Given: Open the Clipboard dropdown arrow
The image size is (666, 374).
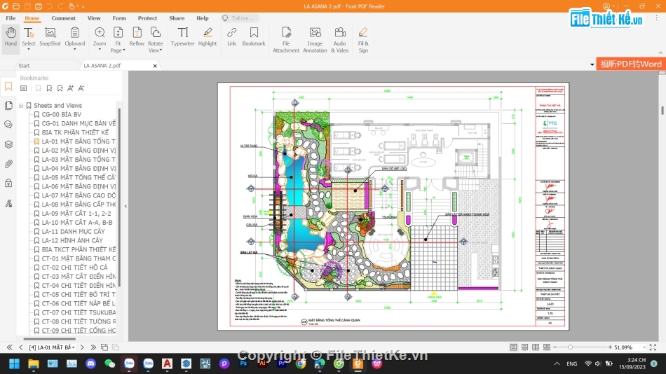Looking at the screenshot, I should (75, 50).
